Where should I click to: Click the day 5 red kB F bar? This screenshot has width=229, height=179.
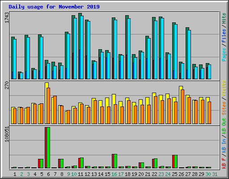(39, 163)
